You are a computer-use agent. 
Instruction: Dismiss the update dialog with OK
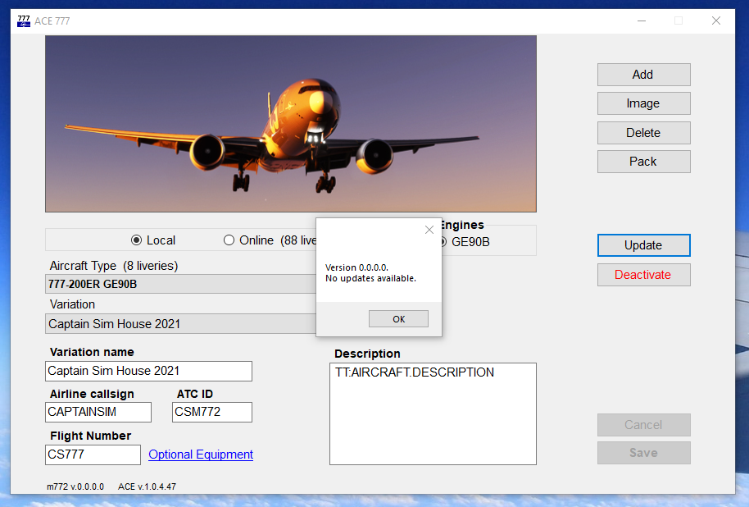click(398, 318)
